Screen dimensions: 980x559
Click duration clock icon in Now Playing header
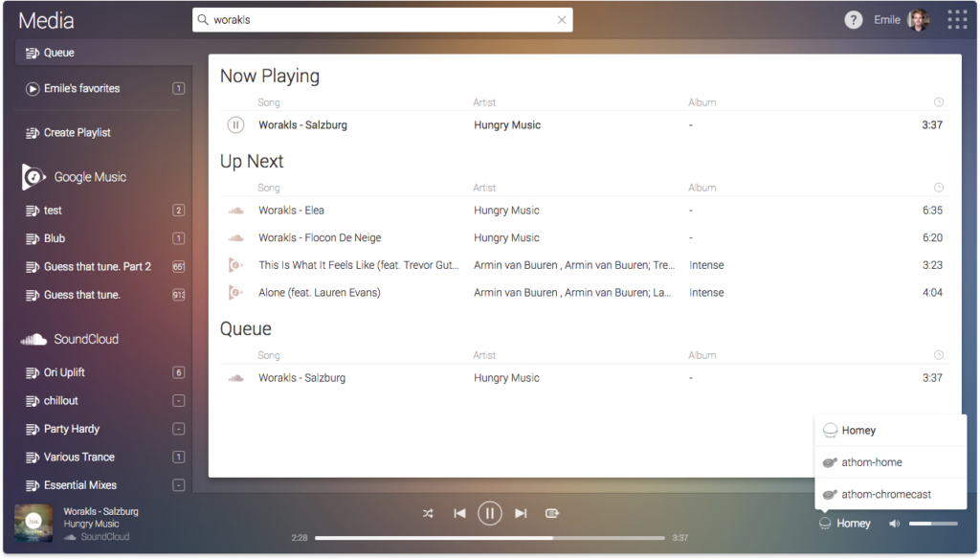938,101
